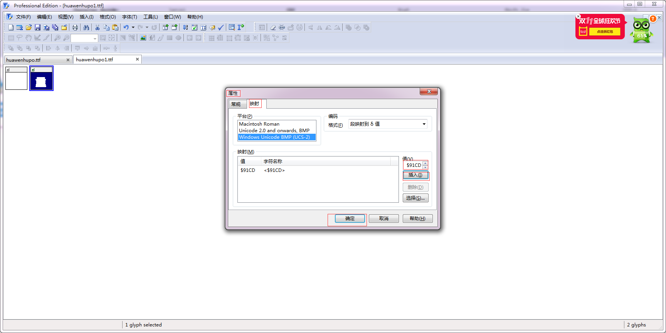Open a font file with the folder icon

[29, 27]
